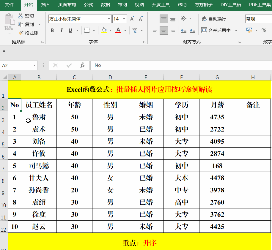Click column G header

[x=217, y=77]
